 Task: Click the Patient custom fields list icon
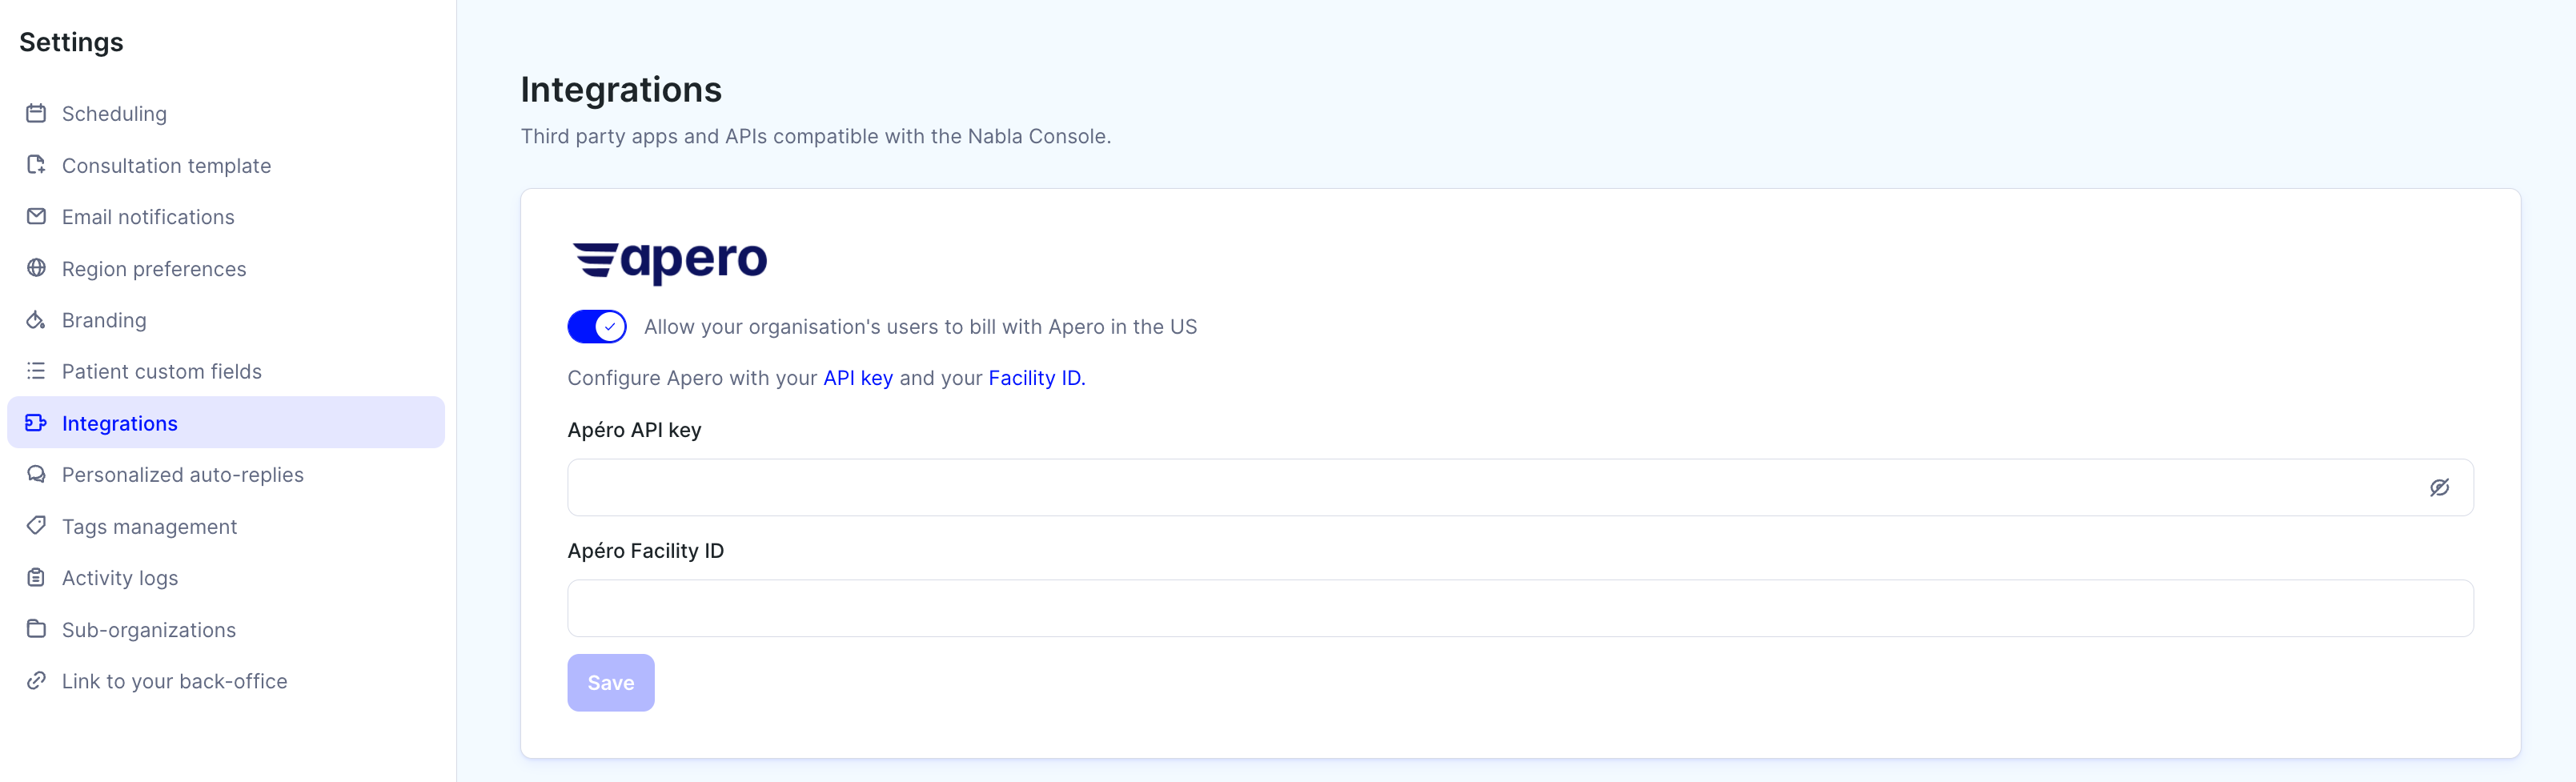point(36,371)
